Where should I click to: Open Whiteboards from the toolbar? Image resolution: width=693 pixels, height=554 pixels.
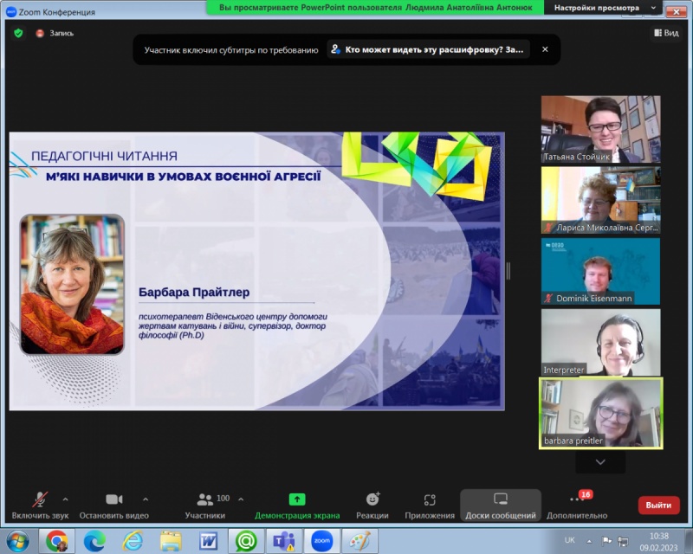pos(500,506)
